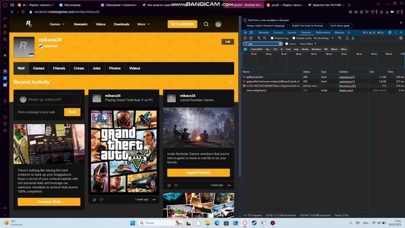Expand the More dropdown in site navigation
This screenshot has height=228, width=405.
(x=144, y=24)
